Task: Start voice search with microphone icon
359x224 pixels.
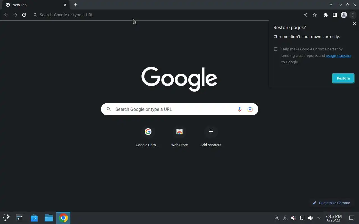Action: pyautogui.click(x=240, y=109)
